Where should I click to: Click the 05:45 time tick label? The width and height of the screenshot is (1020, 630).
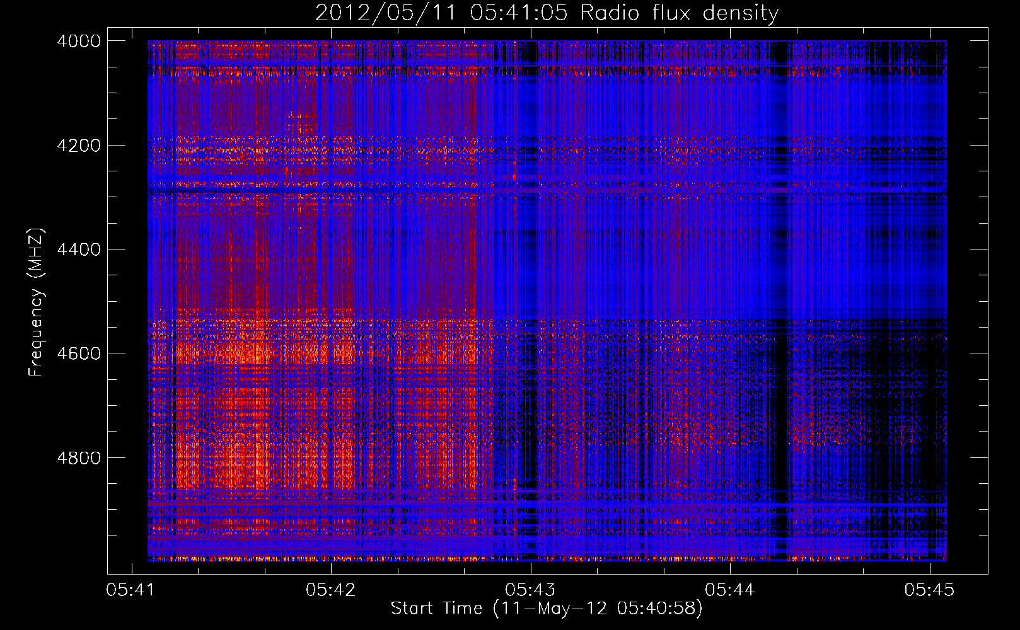click(x=929, y=590)
